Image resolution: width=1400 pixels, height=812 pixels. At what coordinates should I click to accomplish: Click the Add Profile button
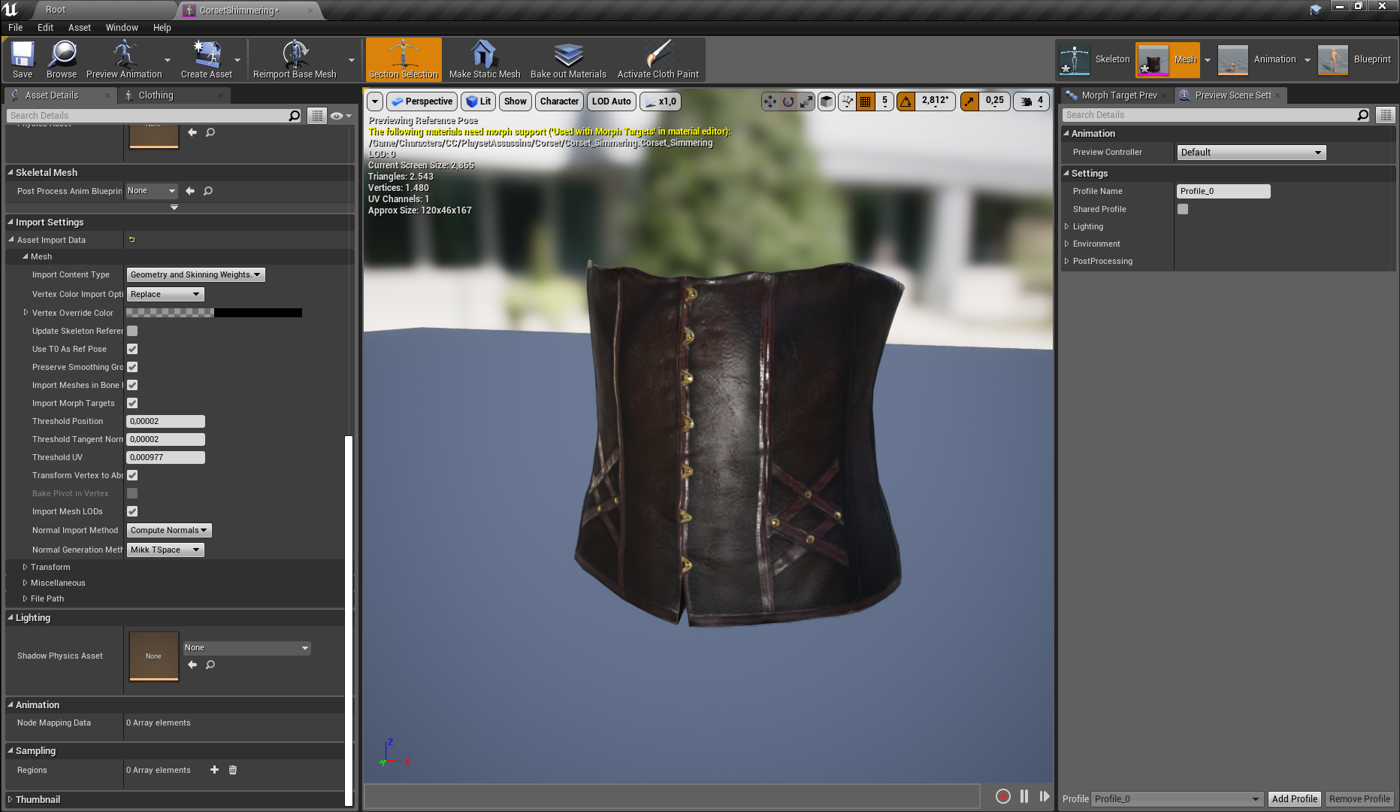click(x=1294, y=798)
